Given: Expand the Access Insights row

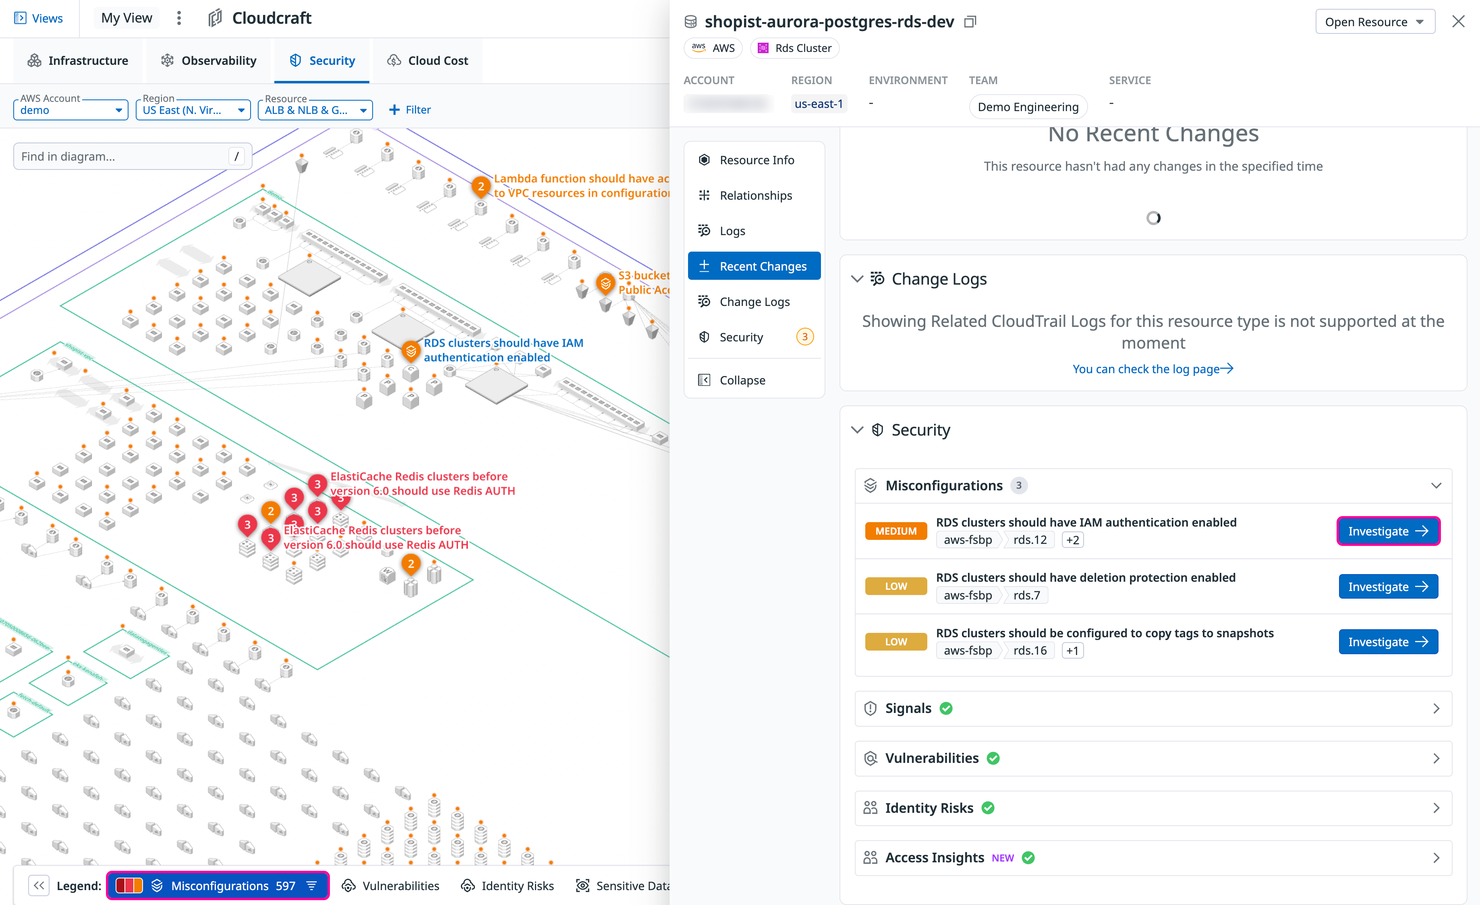Looking at the screenshot, I should click(1153, 857).
